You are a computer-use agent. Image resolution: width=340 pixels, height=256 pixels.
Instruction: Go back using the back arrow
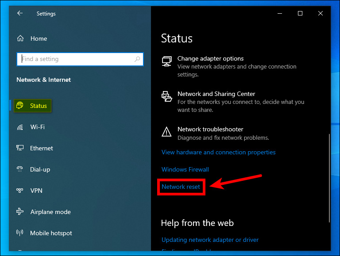click(x=20, y=13)
